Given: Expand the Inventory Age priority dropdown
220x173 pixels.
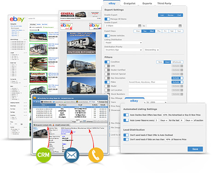Looking at the screenshot, I should (123, 50).
